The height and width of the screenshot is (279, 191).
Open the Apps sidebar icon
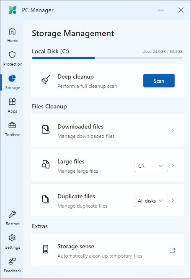pos(12,102)
